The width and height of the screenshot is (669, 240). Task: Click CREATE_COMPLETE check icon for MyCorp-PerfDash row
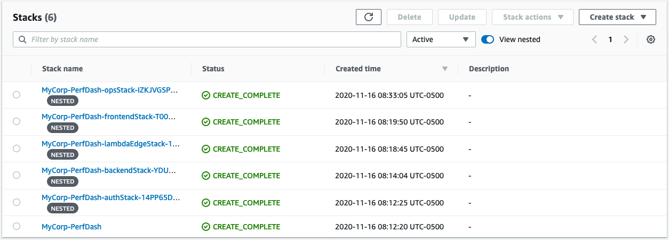[x=206, y=227]
